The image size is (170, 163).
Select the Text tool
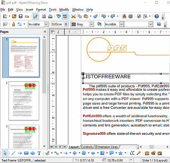[x=39, y=153]
